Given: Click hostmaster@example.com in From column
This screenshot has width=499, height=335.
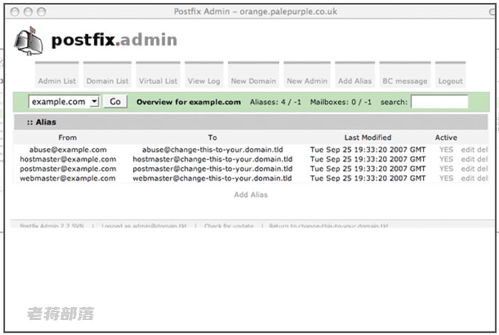Looking at the screenshot, I should click(x=68, y=159).
